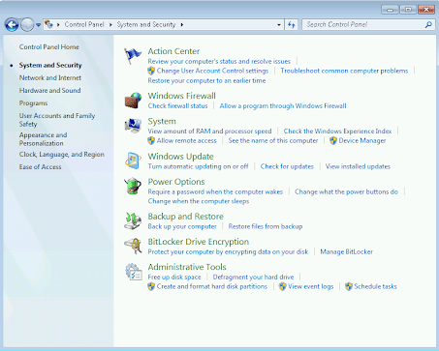Expand arrow after Control Panel breadcrumb
Screen dimensions: 439x351
110,24
